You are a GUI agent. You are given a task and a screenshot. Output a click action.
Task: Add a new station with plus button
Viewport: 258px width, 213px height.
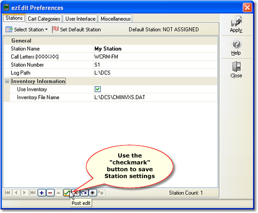(42, 193)
